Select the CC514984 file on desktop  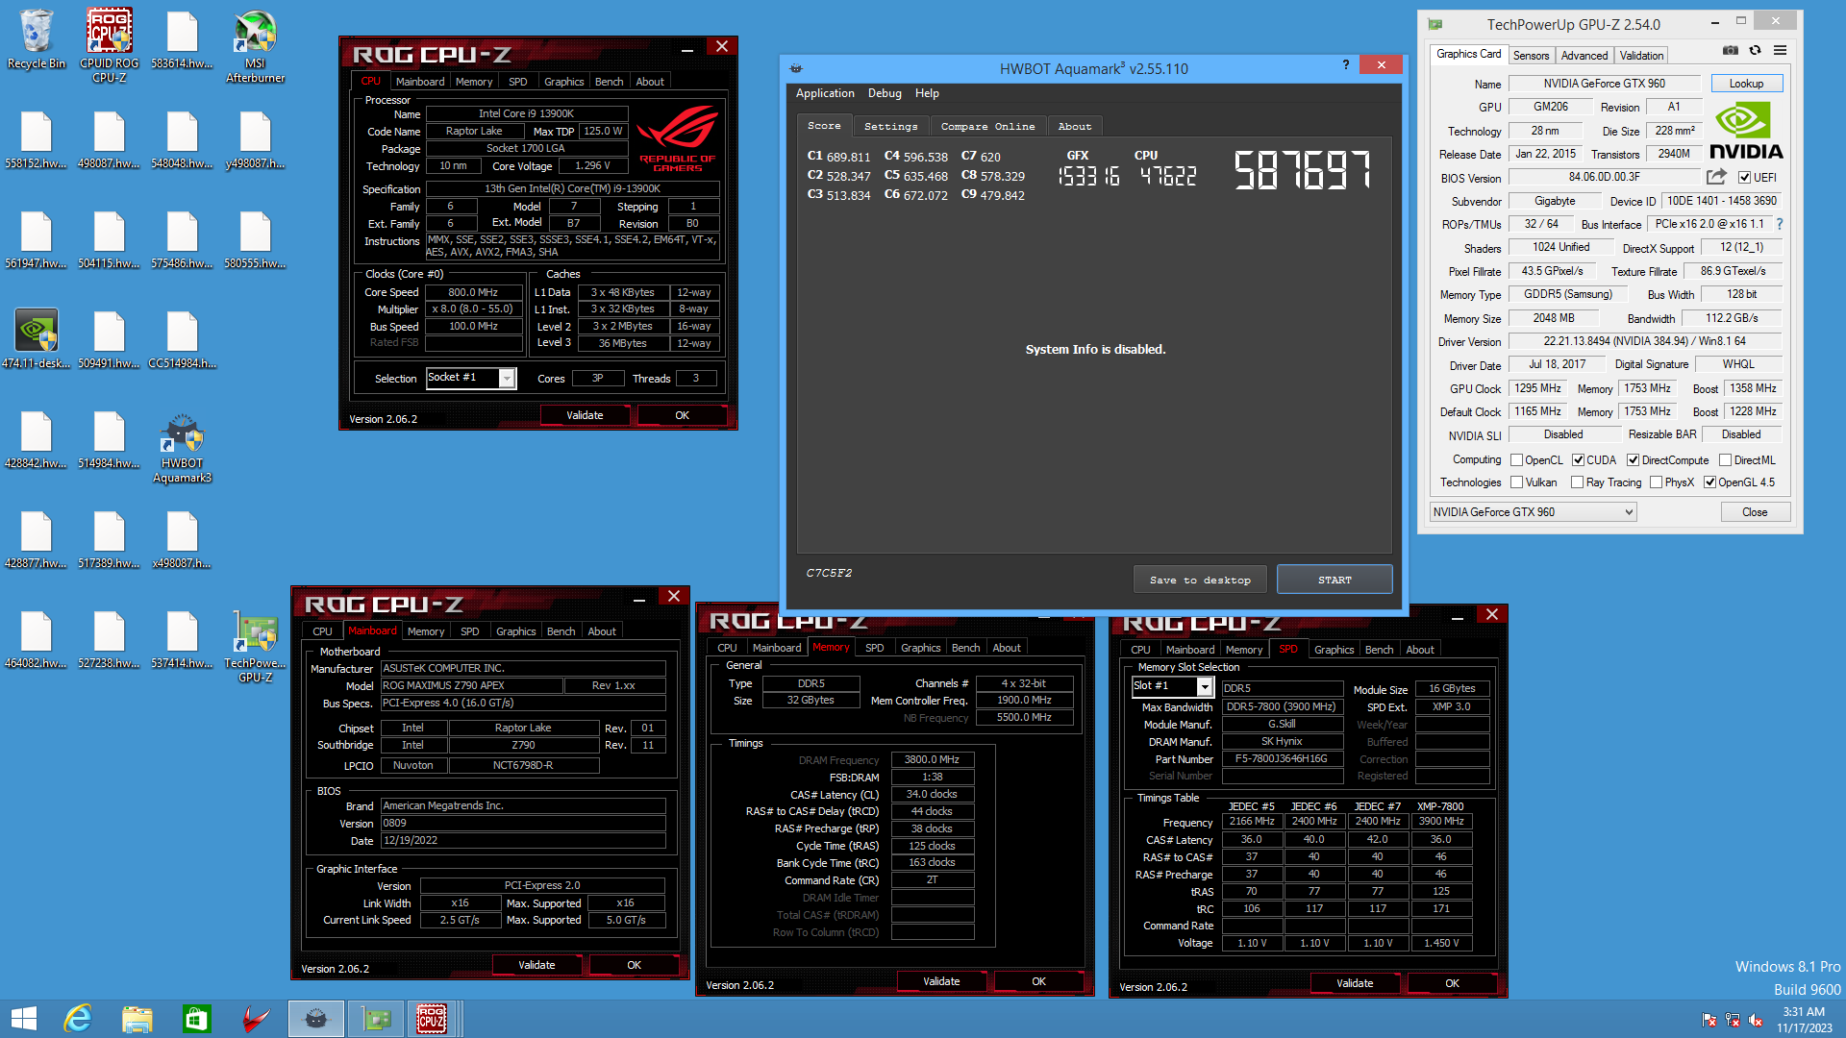183,339
